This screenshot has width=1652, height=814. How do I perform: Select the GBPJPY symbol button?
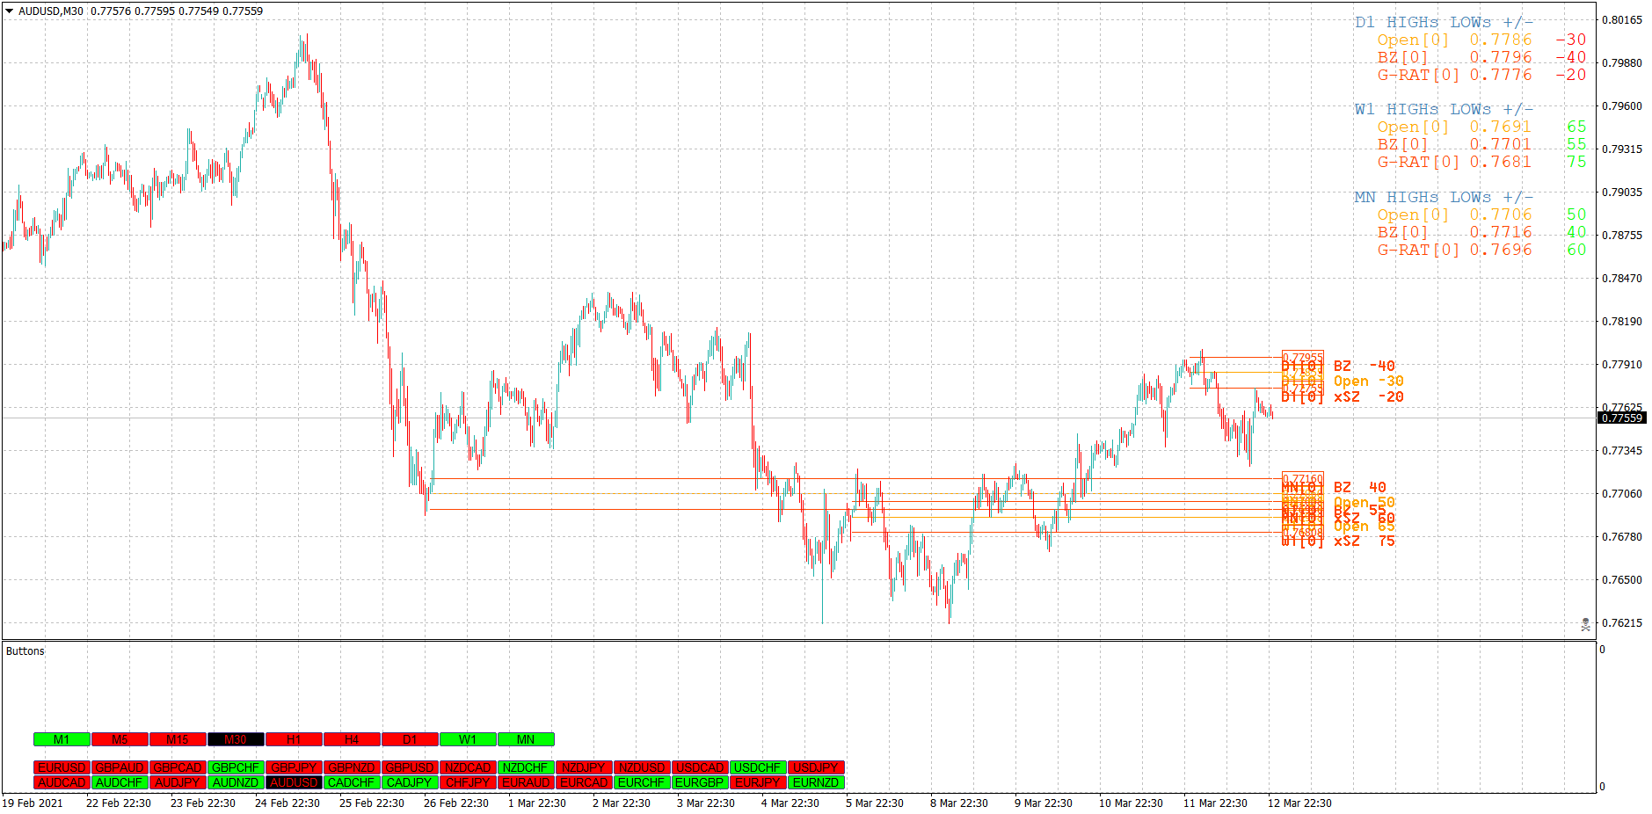pyautogui.click(x=294, y=767)
